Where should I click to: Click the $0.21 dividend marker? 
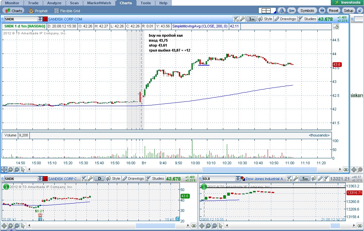[x=39, y=211]
